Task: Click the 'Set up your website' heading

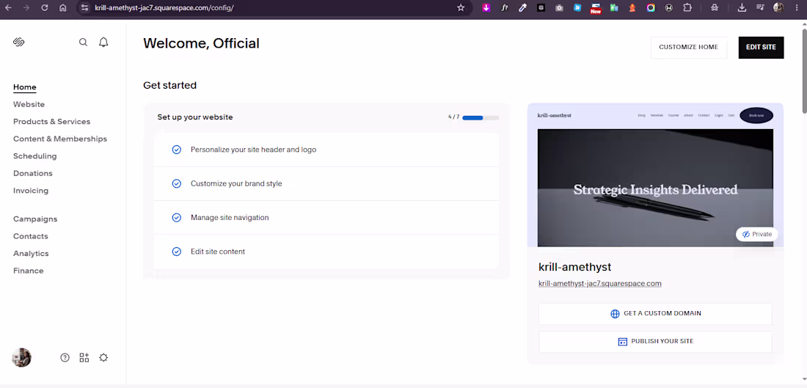Action: tap(195, 117)
